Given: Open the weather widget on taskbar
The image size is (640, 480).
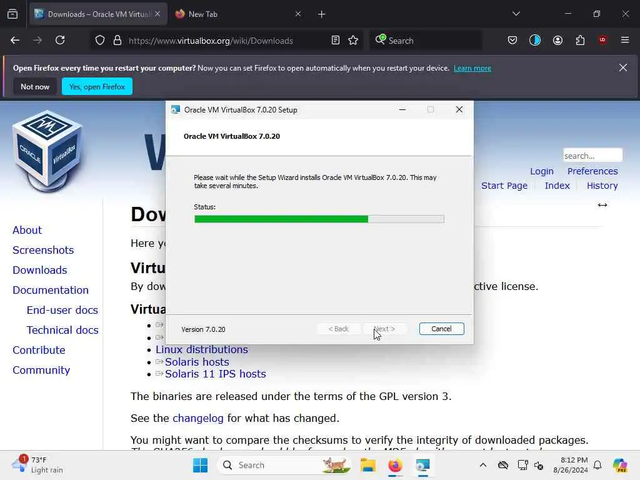Looking at the screenshot, I should (x=37, y=464).
